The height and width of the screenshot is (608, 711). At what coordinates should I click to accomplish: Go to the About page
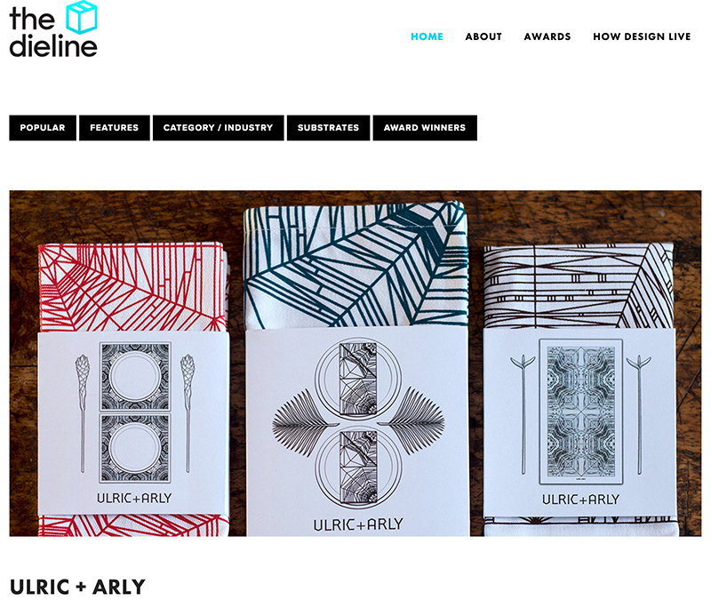click(483, 36)
